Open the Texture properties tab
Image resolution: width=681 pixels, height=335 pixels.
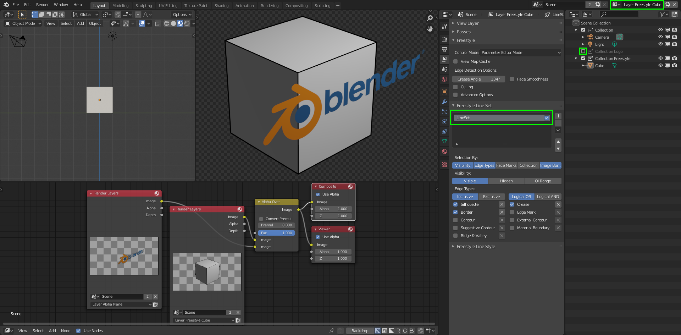point(444,164)
